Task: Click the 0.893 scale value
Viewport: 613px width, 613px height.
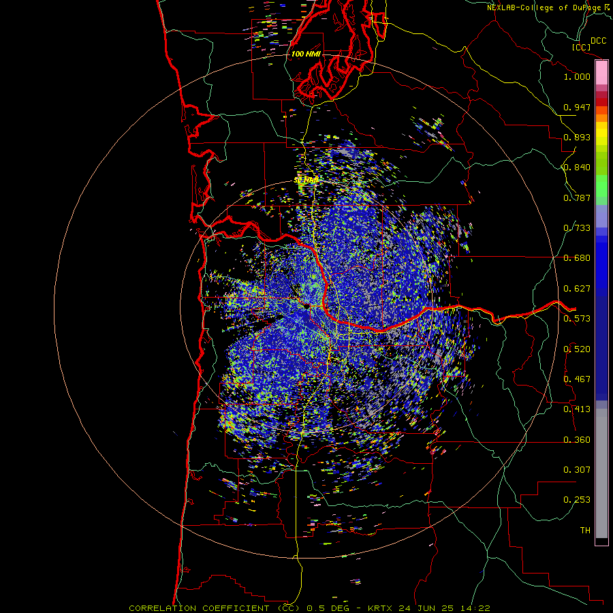Action: click(577, 137)
